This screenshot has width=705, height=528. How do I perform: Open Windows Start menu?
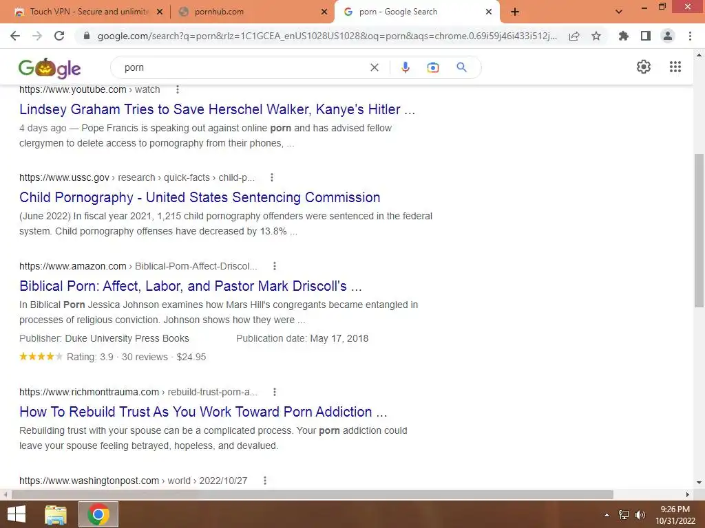17,514
